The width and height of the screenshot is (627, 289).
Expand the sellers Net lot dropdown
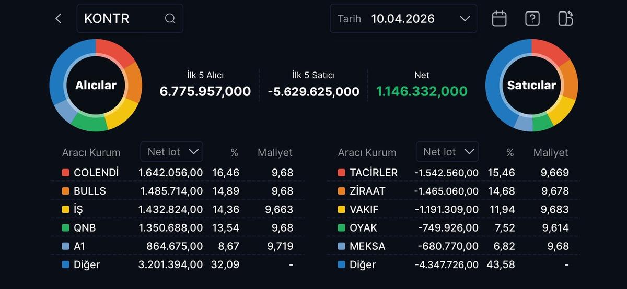coord(447,152)
